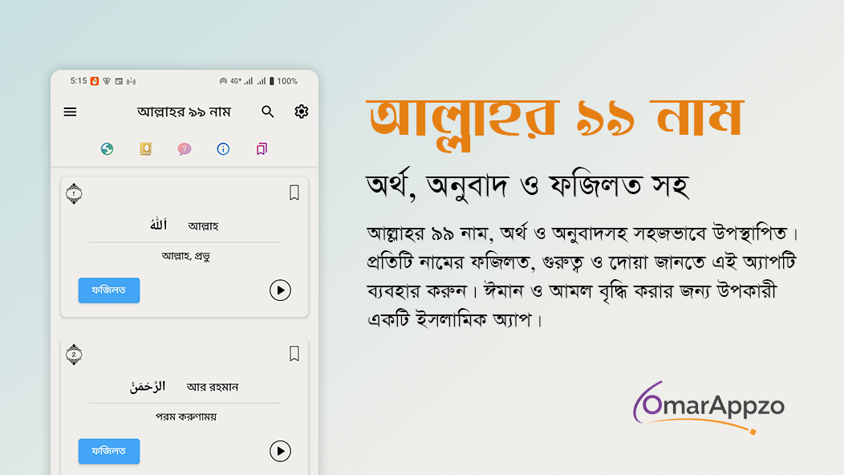Tap the OmarAppzo logo
The height and width of the screenshot is (475, 844).
click(x=711, y=408)
